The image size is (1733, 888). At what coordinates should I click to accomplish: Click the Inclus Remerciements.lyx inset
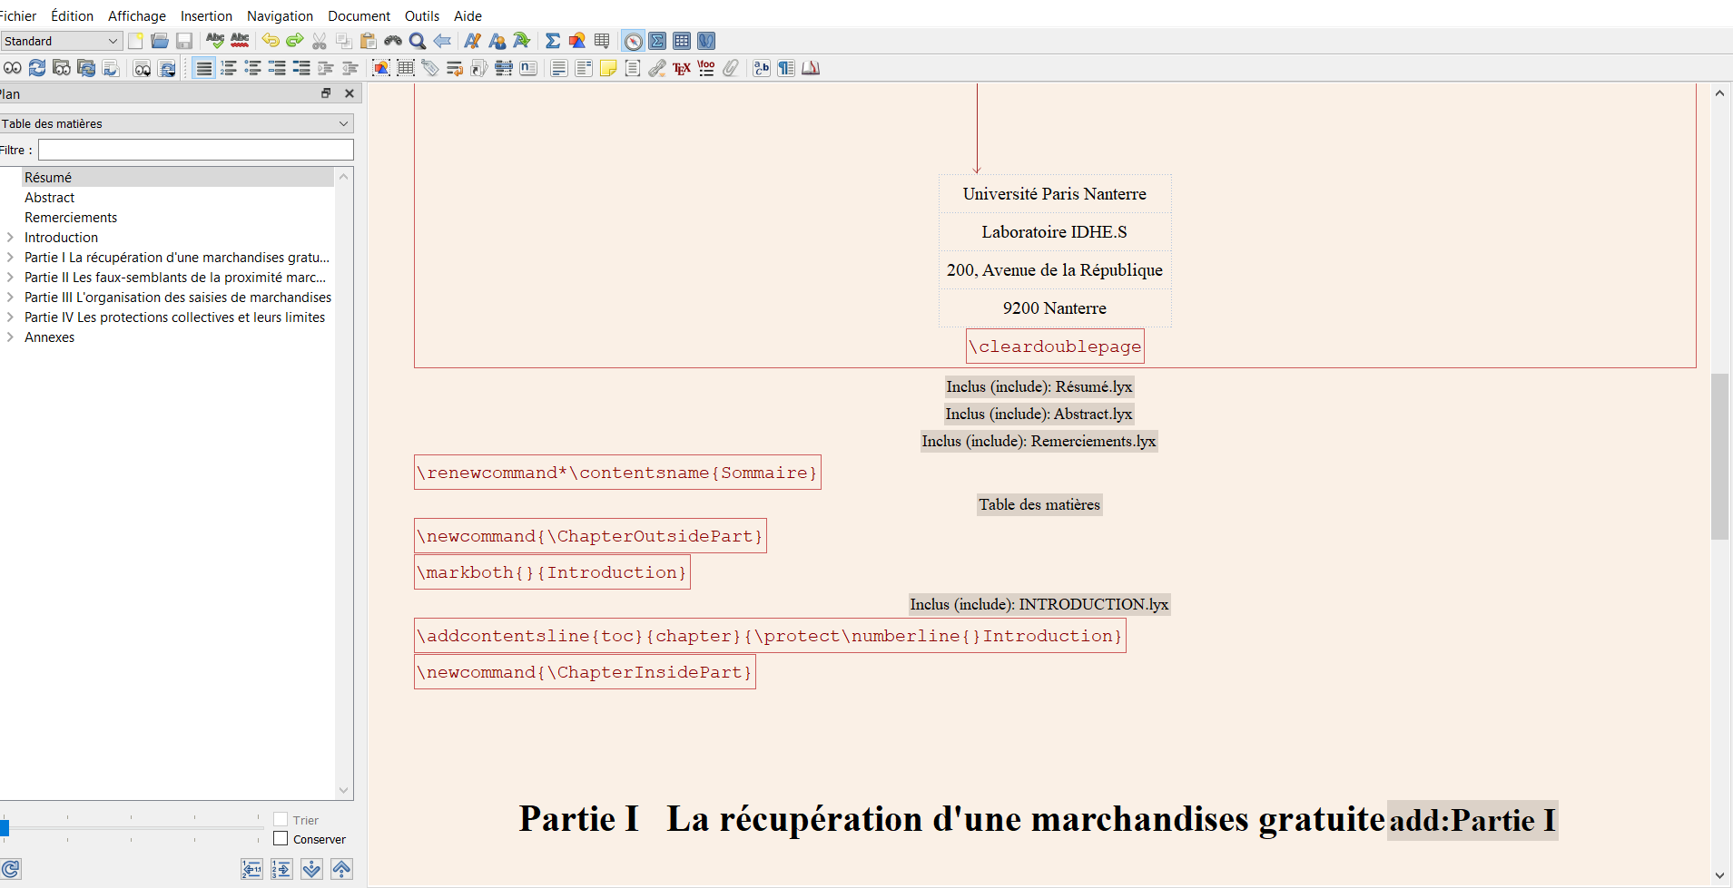point(1039,441)
